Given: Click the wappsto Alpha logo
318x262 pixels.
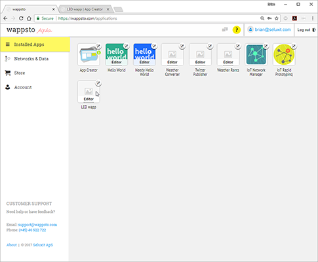Looking at the screenshot, I should point(30,30).
